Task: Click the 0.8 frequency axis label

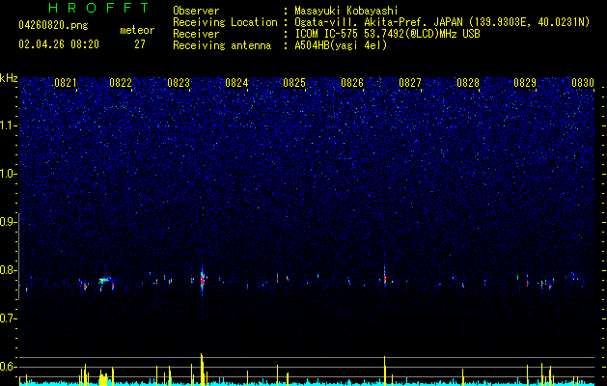Action: [x=8, y=270]
